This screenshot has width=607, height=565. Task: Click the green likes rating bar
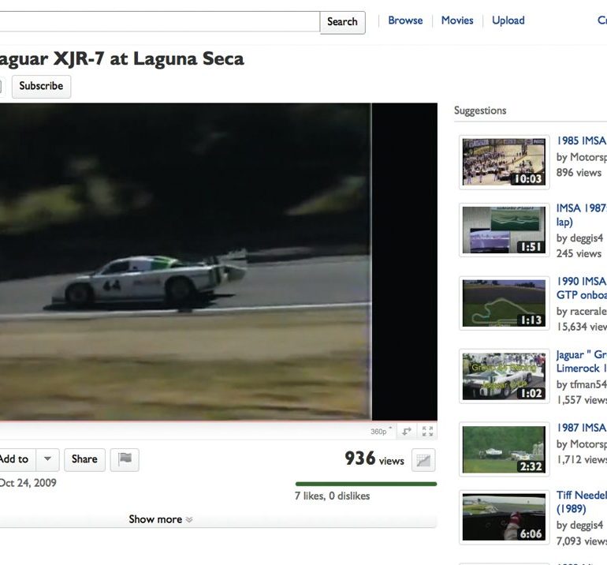click(366, 484)
